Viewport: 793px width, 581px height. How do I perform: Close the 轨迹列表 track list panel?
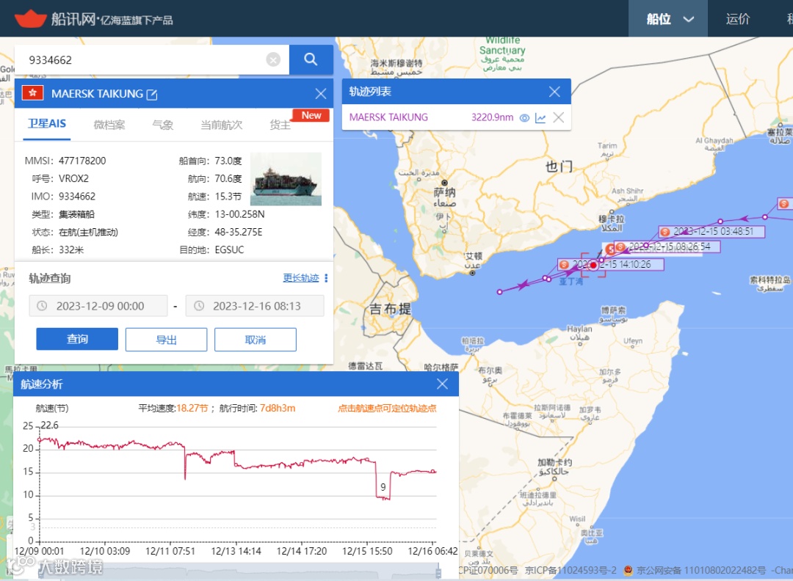coord(554,92)
